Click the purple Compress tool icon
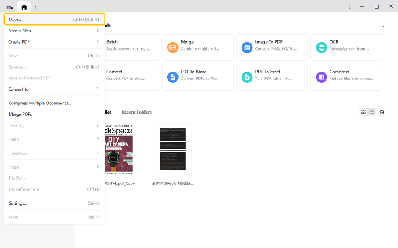 click(x=321, y=77)
